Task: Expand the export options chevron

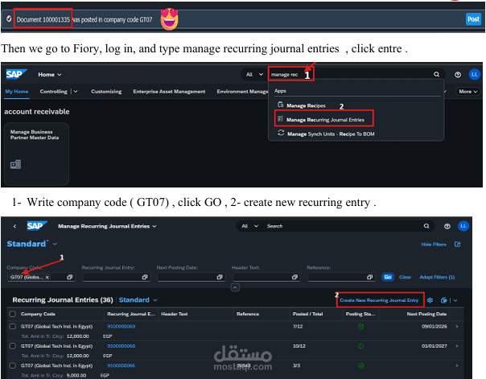Action: coord(455,300)
